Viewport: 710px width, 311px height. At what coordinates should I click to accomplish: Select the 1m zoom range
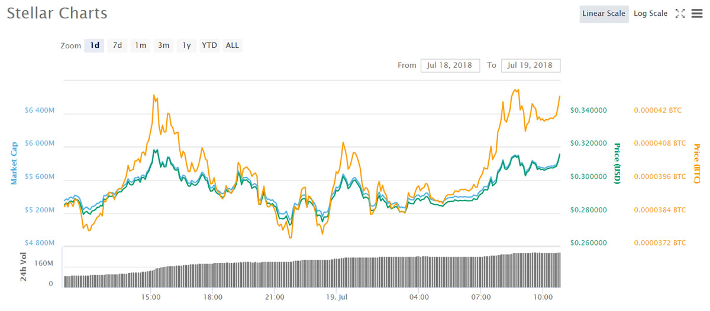[140, 45]
